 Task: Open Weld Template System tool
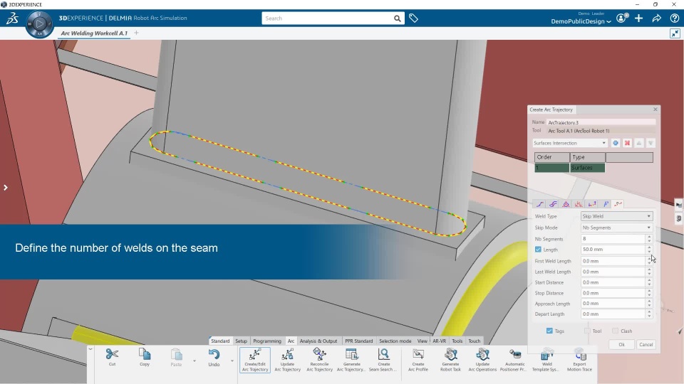[547, 360]
